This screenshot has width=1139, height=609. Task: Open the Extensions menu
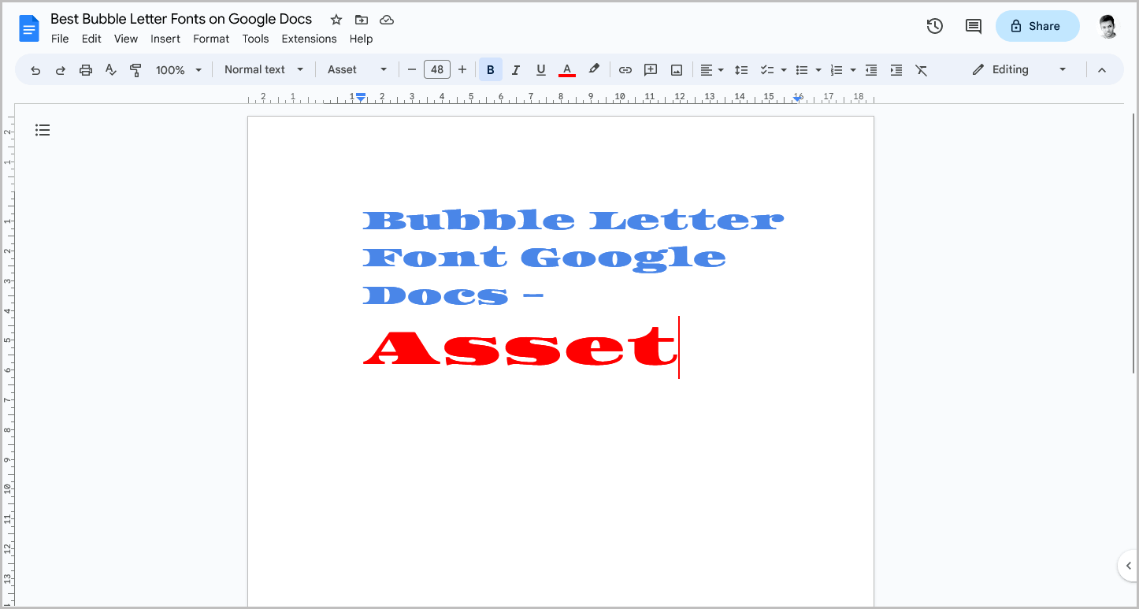pyautogui.click(x=309, y=39)
